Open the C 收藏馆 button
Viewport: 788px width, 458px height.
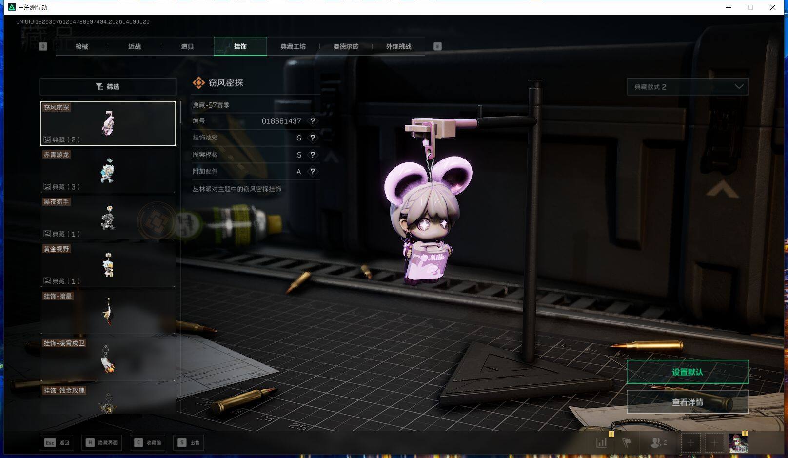point(148,442)
